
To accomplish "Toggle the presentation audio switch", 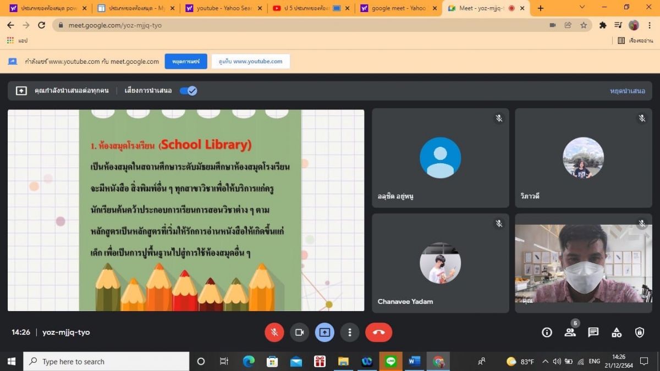I will click(x=188, y=91).
